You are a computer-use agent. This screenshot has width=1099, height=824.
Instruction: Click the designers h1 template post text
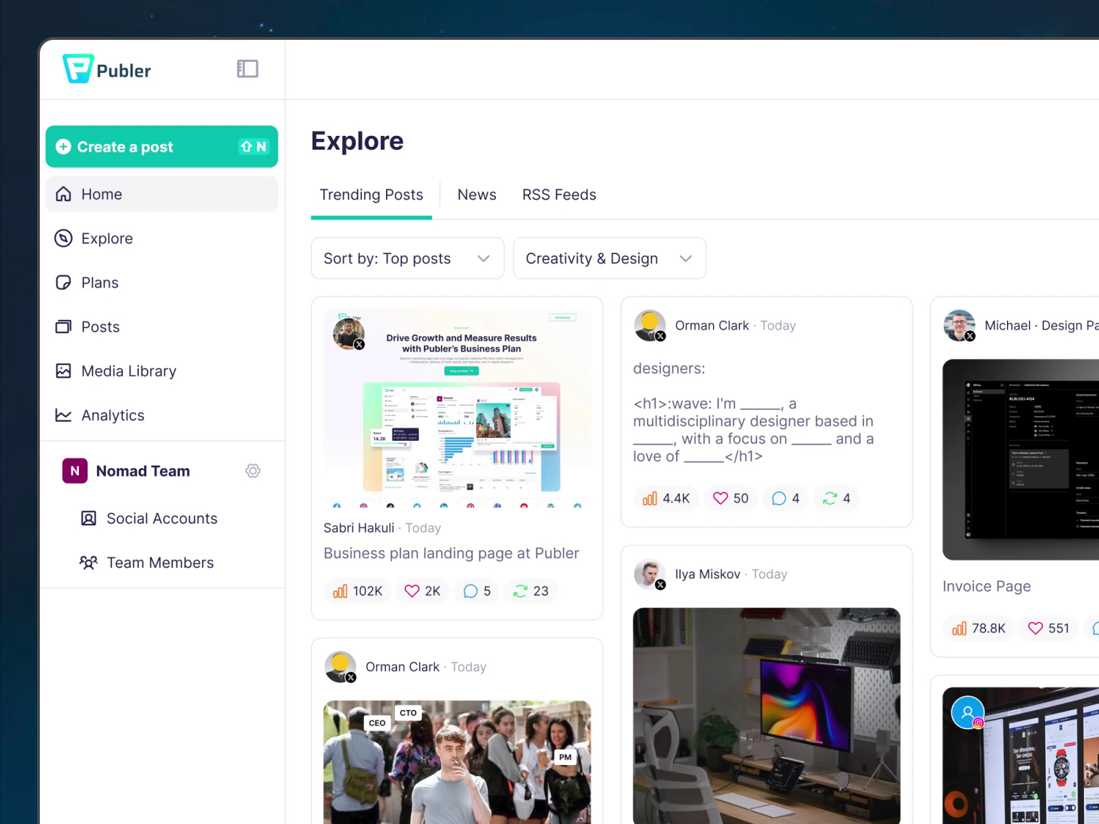[x=754, y=413]
